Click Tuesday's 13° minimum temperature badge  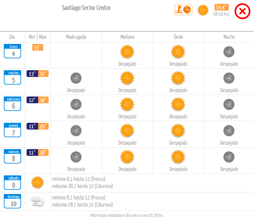click(32, 74)
